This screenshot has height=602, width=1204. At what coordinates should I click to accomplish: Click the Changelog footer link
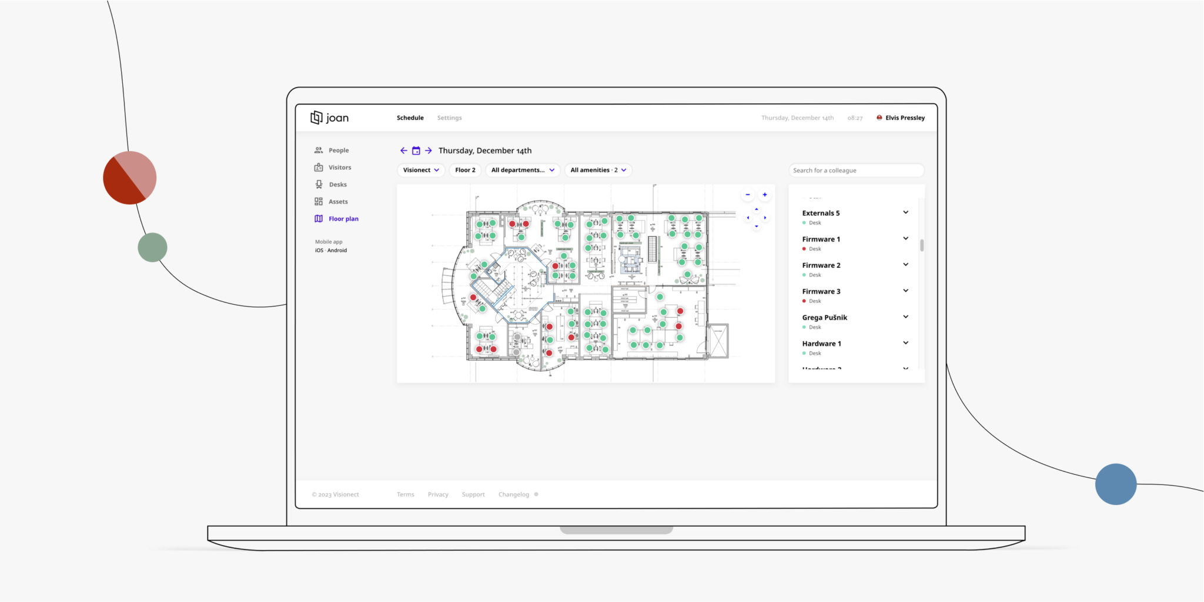514,494
